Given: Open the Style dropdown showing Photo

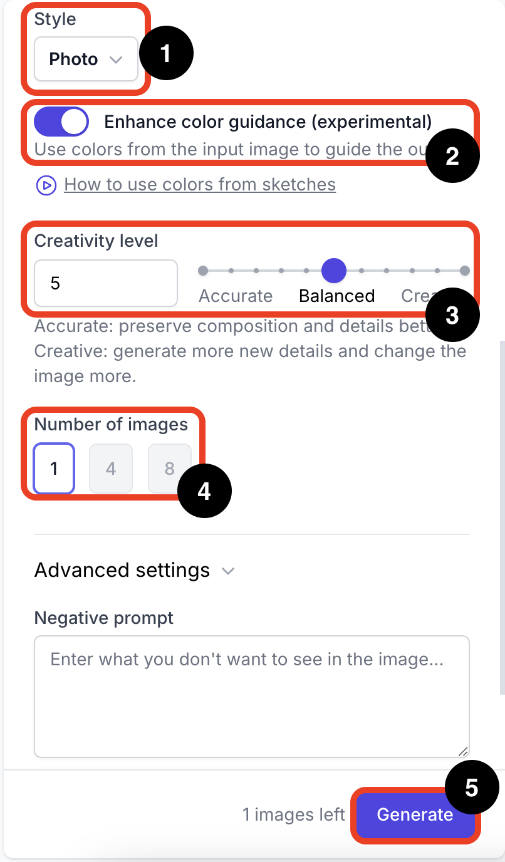Looking at the screenshot, I should (86, 59).
